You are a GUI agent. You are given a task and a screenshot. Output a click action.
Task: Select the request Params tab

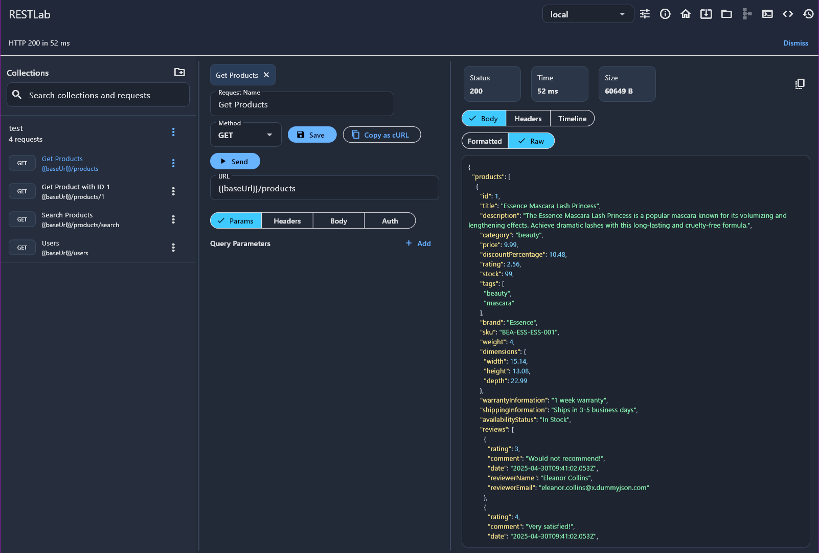click(x=236, y=221)
